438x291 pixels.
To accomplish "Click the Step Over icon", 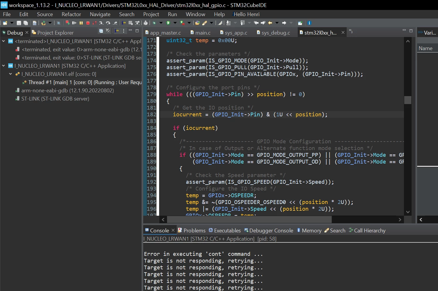I will tap(108, 23).
